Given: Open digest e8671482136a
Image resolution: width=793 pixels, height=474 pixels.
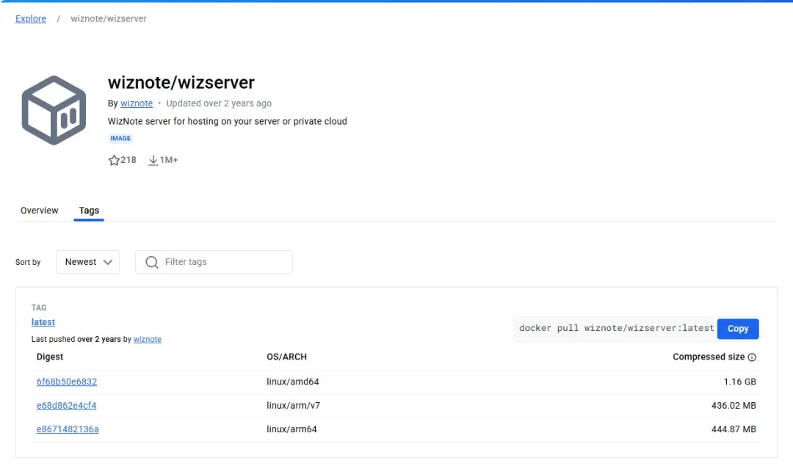Looking at the screenshot, I should coord(68,429).
